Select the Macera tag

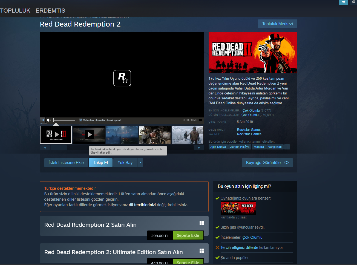[259, 147]
